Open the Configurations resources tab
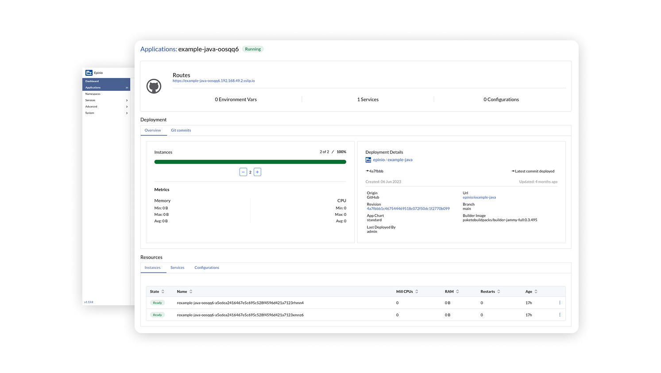661x373 pixels. [206, 268]
